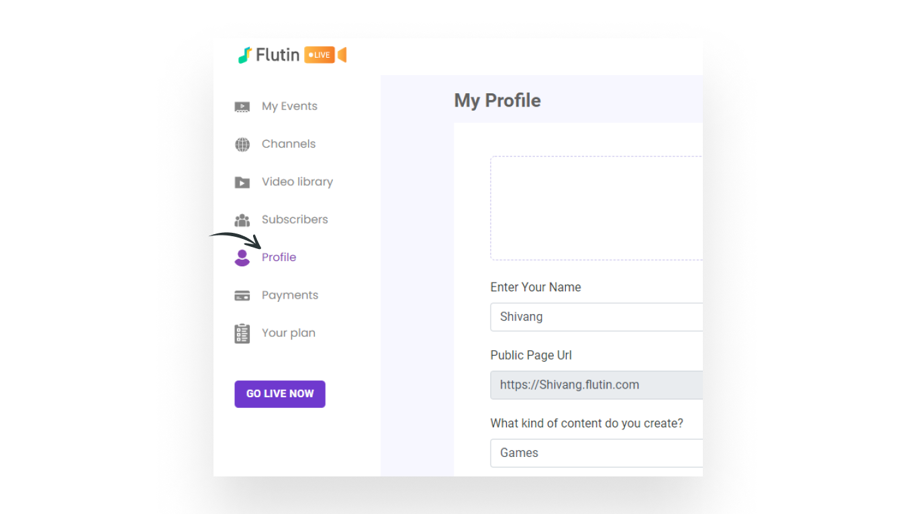
Task: Open Payments from the side menu
Action: pos(290,295)
